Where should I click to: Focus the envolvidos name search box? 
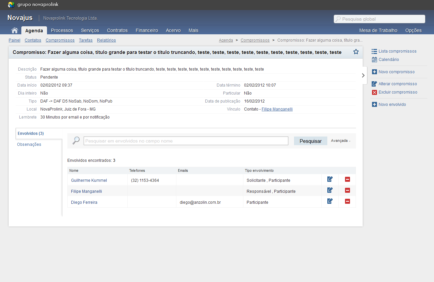pos(186,141)
